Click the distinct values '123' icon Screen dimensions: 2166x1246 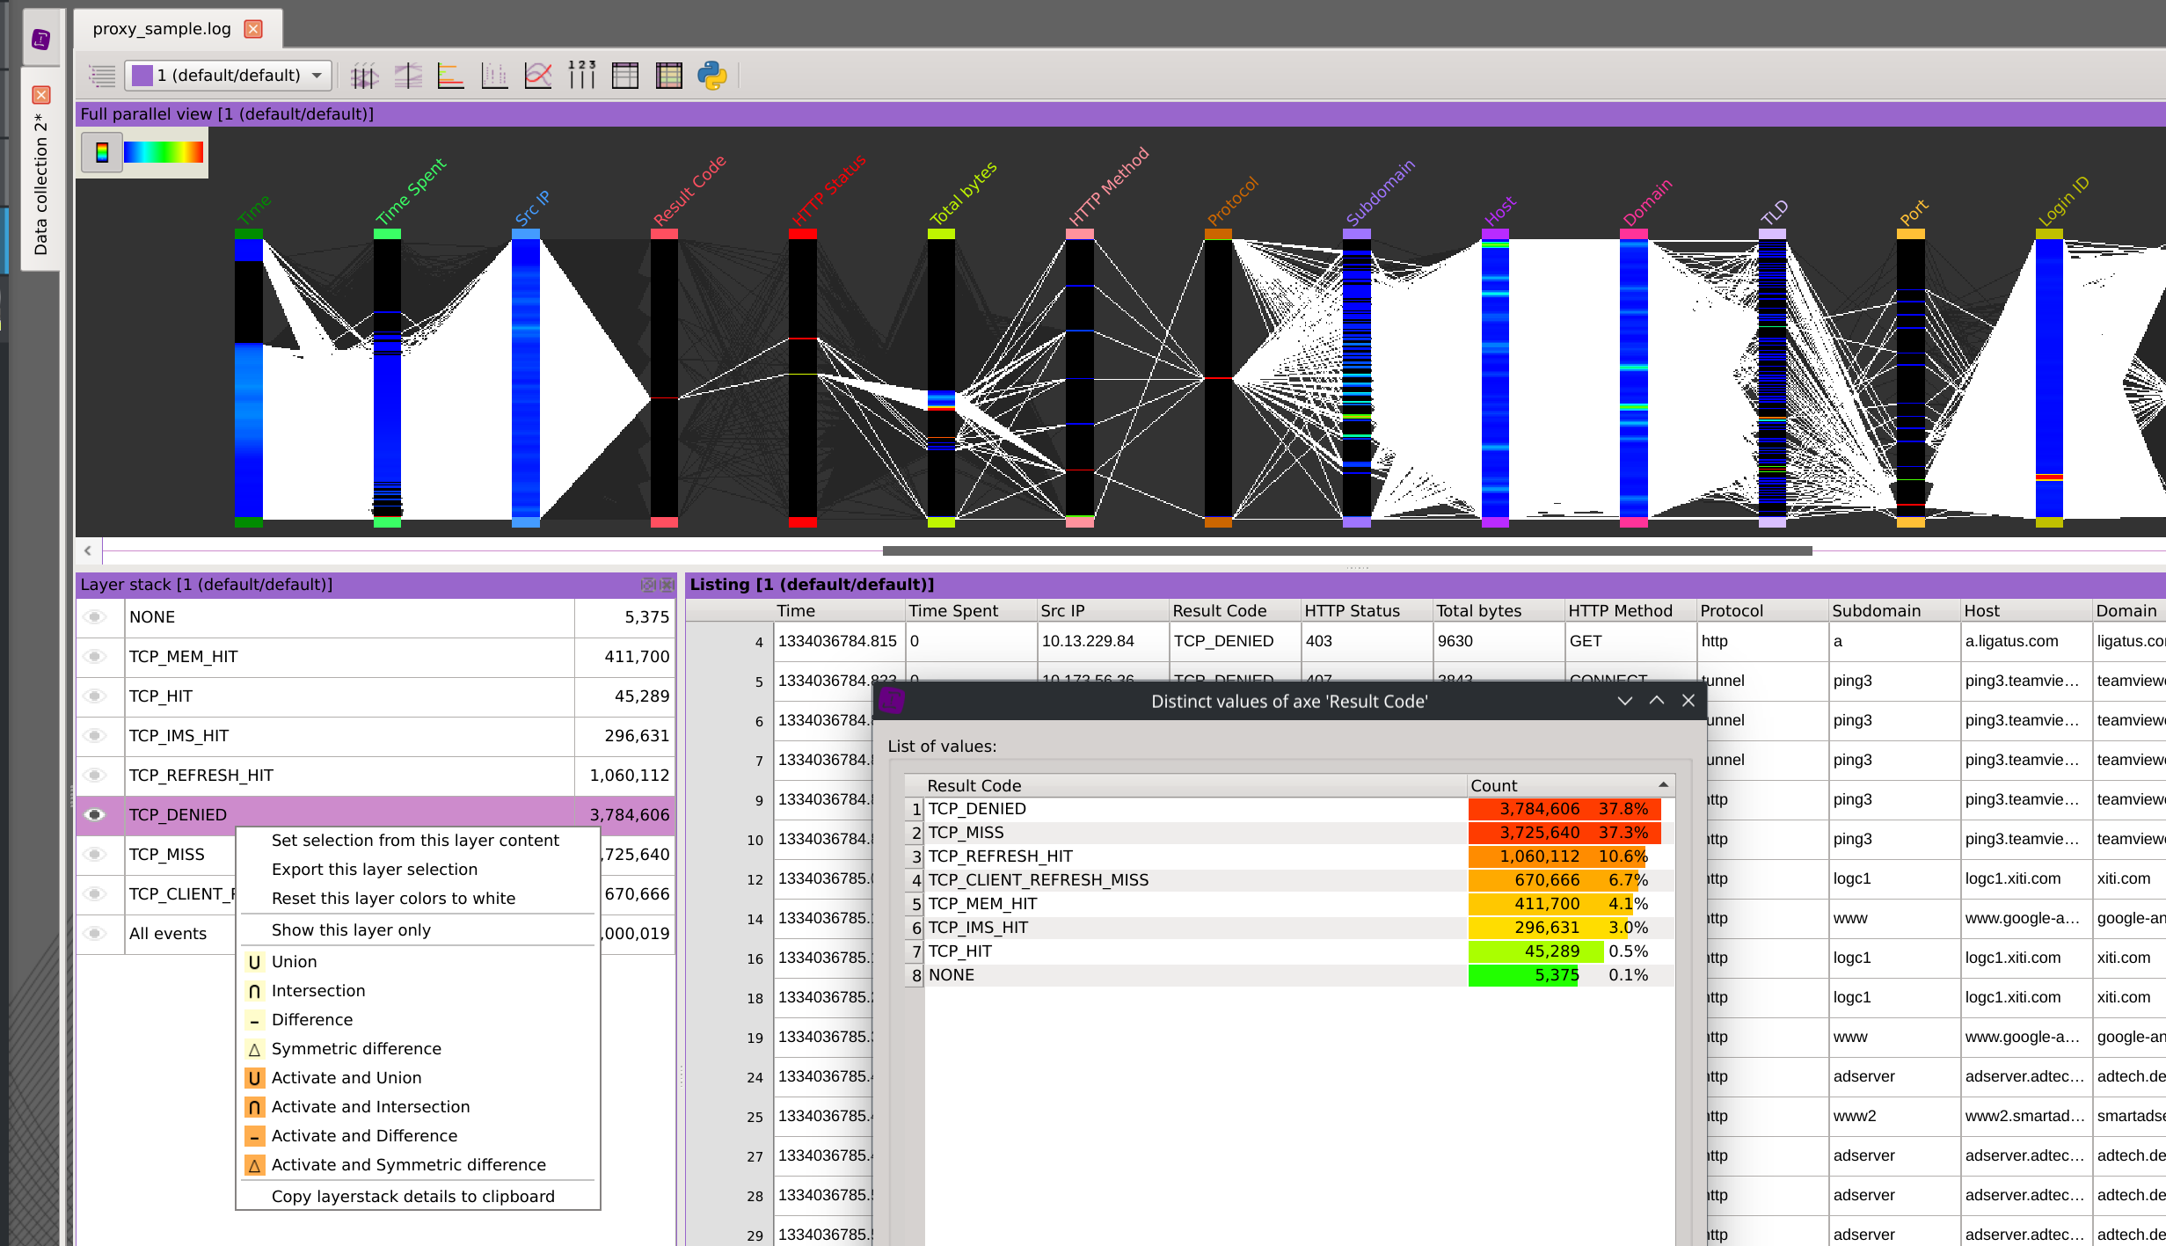(x=581, y=76)
